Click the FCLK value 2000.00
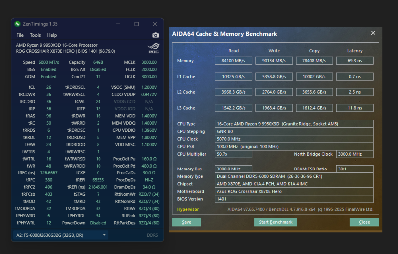 149,69
